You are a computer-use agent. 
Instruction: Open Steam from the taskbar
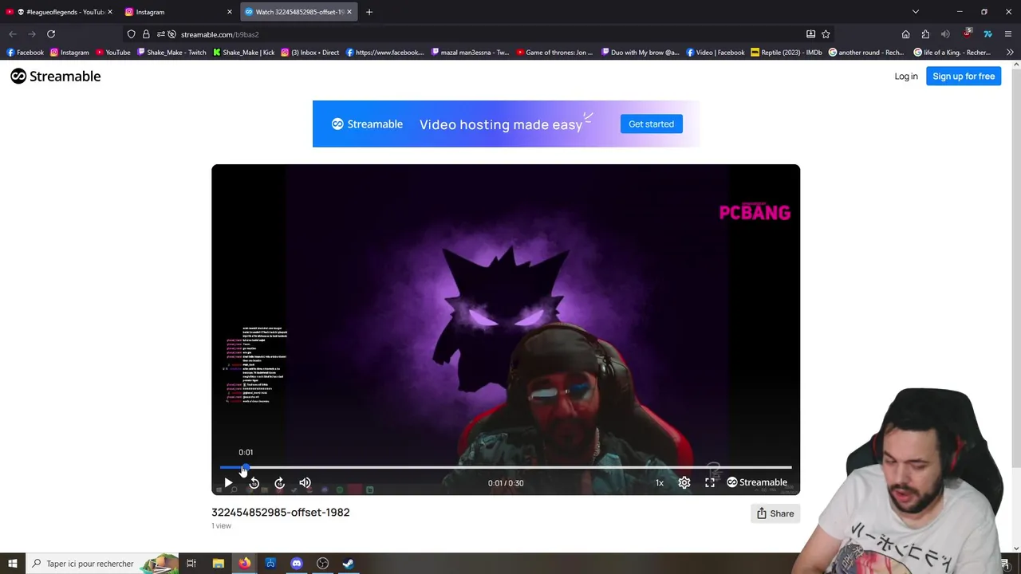point(349,564)
